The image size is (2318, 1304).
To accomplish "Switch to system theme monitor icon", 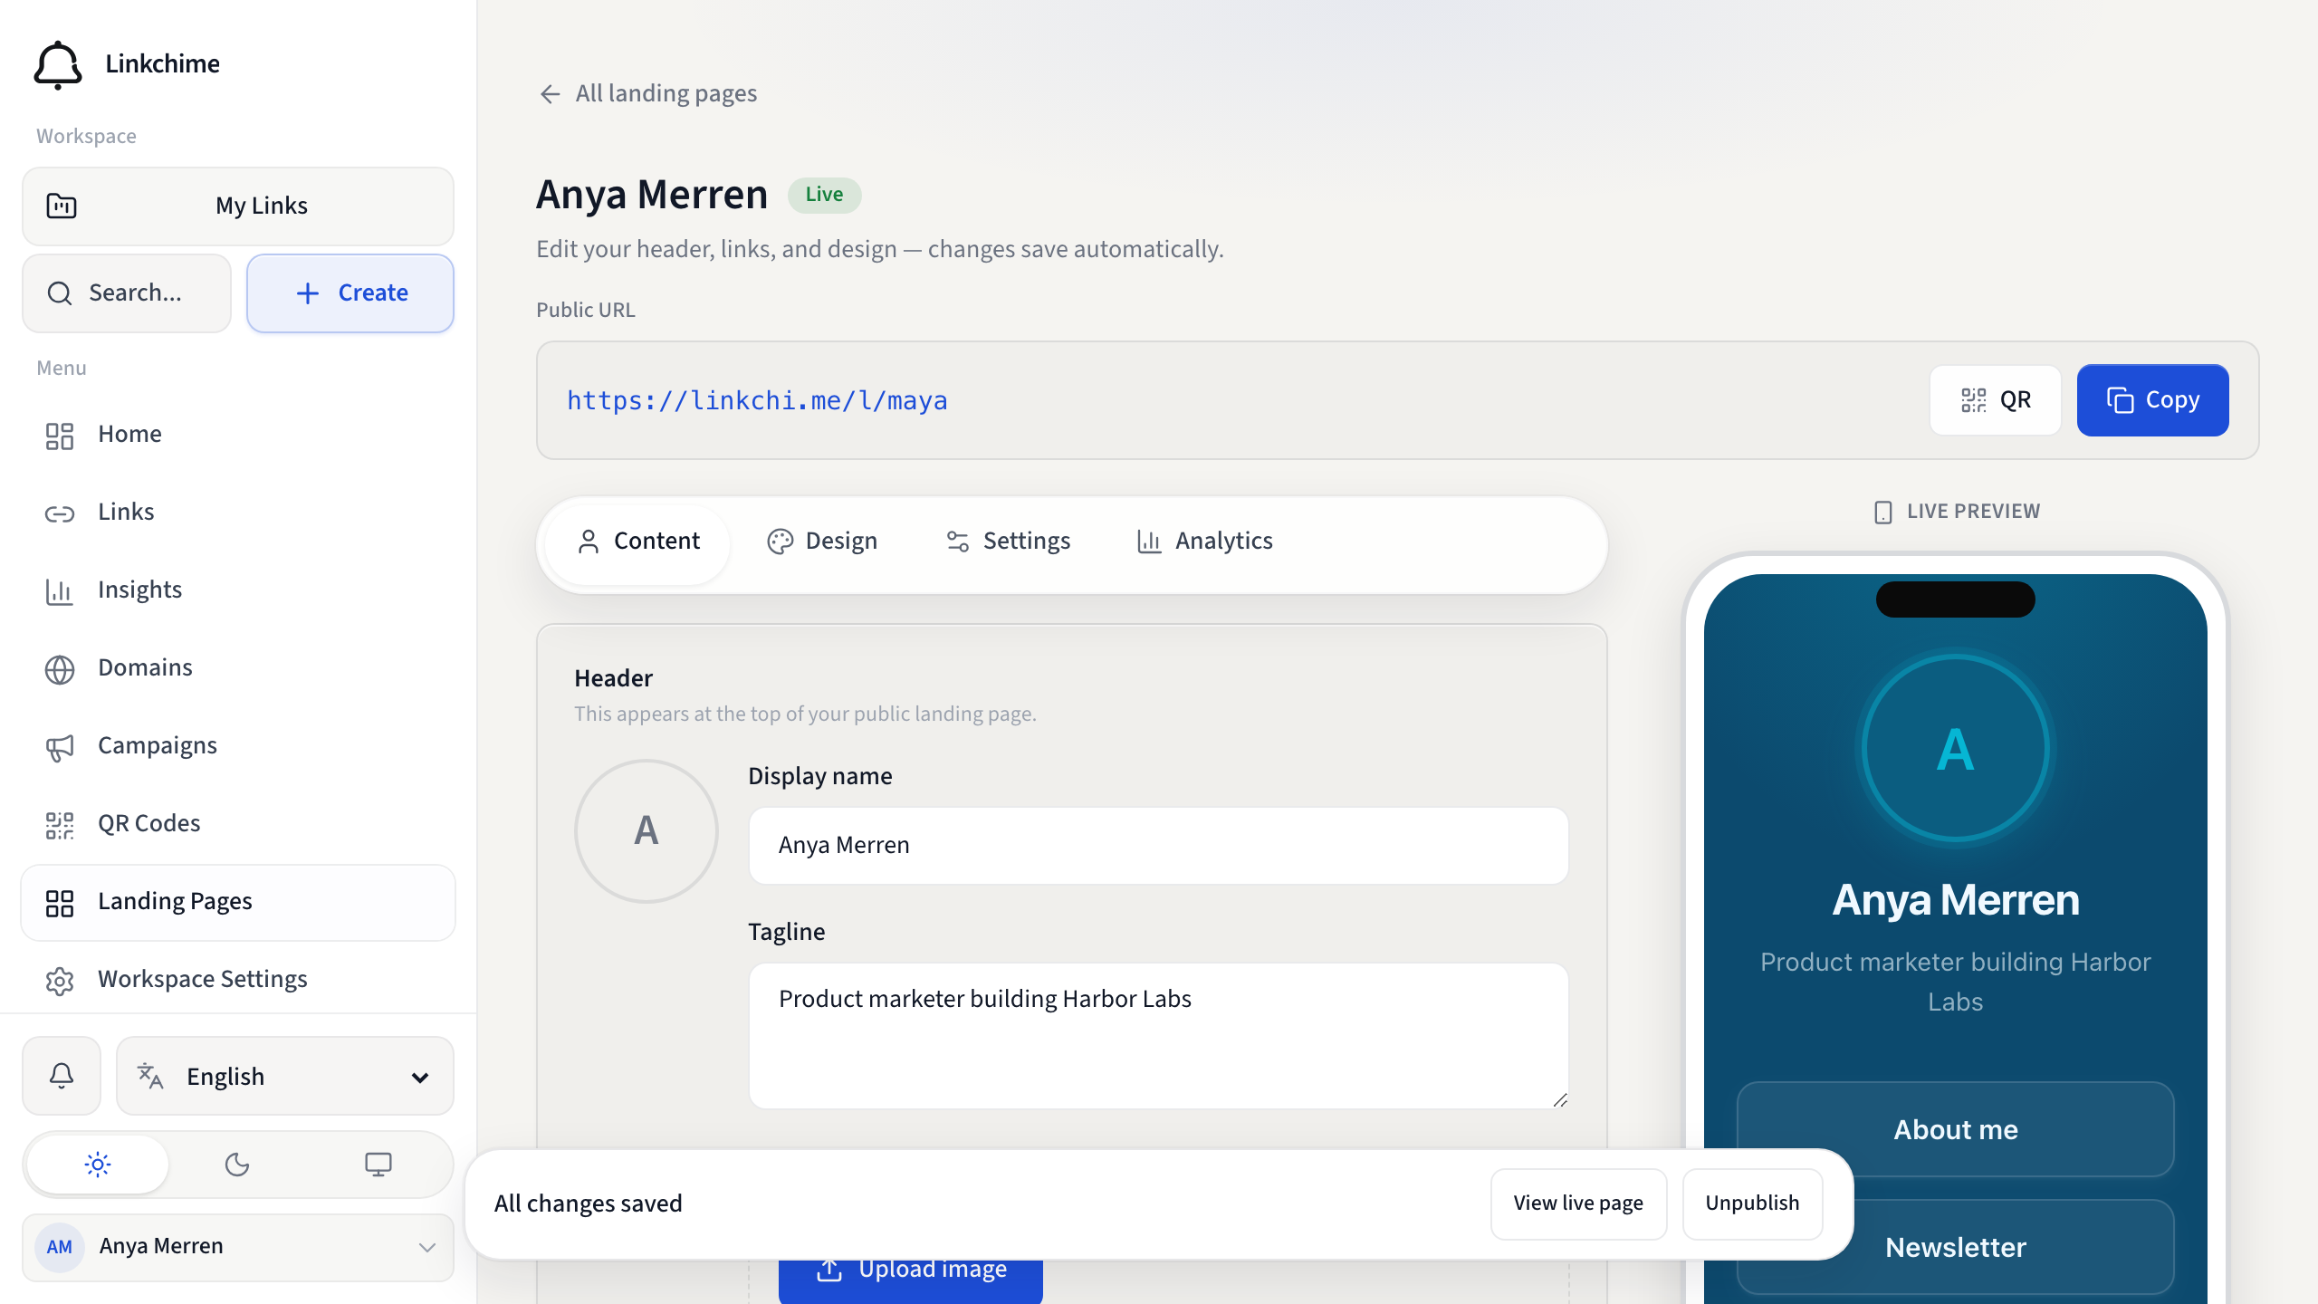I will pos(378,1164).
